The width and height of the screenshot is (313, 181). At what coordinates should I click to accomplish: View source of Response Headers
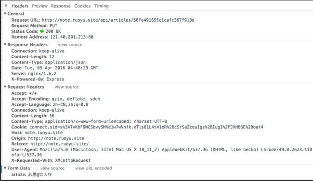point(70,45)
